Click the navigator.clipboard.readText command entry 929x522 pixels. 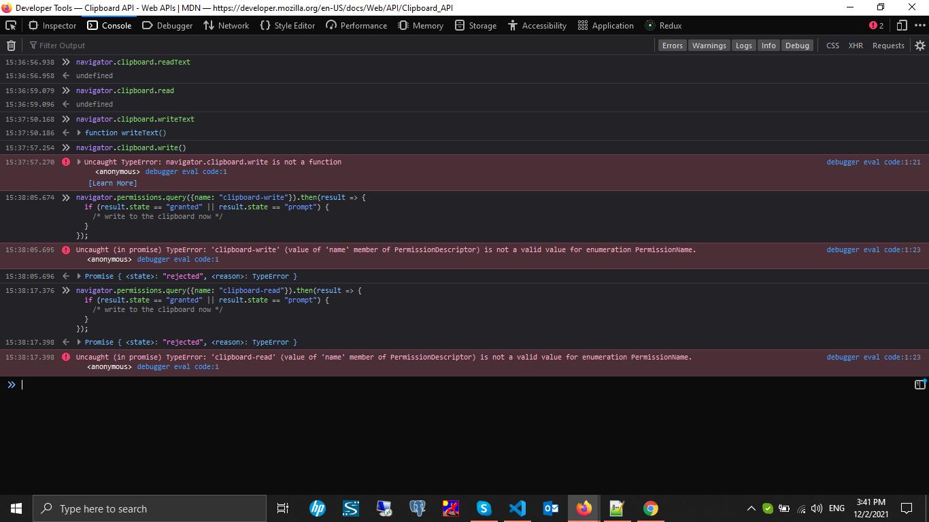(x=133, y=62)
